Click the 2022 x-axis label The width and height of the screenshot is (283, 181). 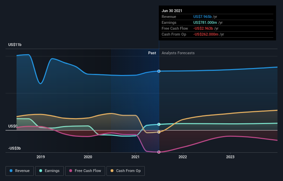click(x=183, y=157)
